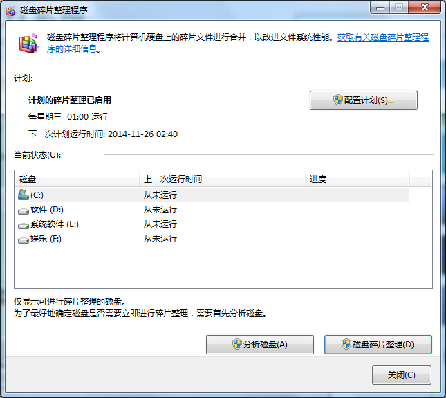Minimize the Disk Defragmenter window
Viewport: 446px width, 398px height.
[x=380, y=8]
